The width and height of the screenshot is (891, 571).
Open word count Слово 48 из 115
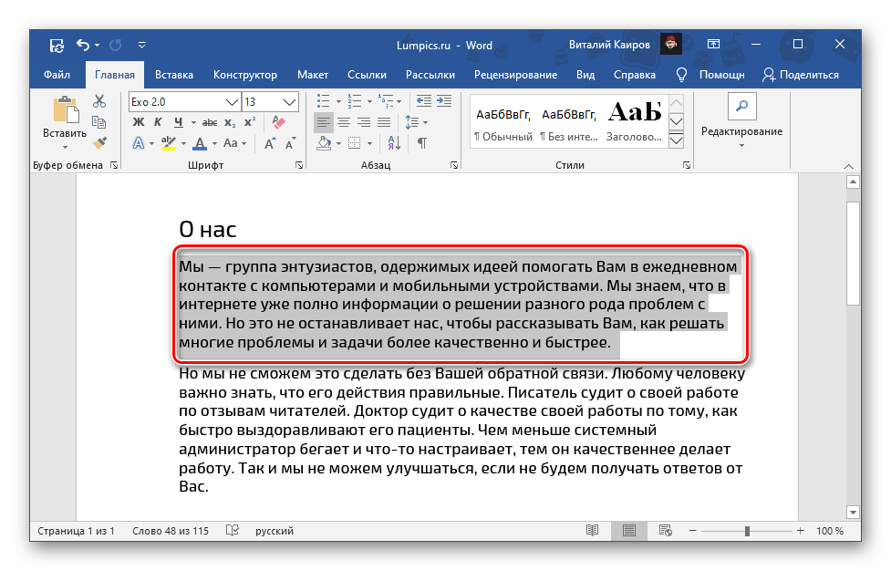click(171, 531)
